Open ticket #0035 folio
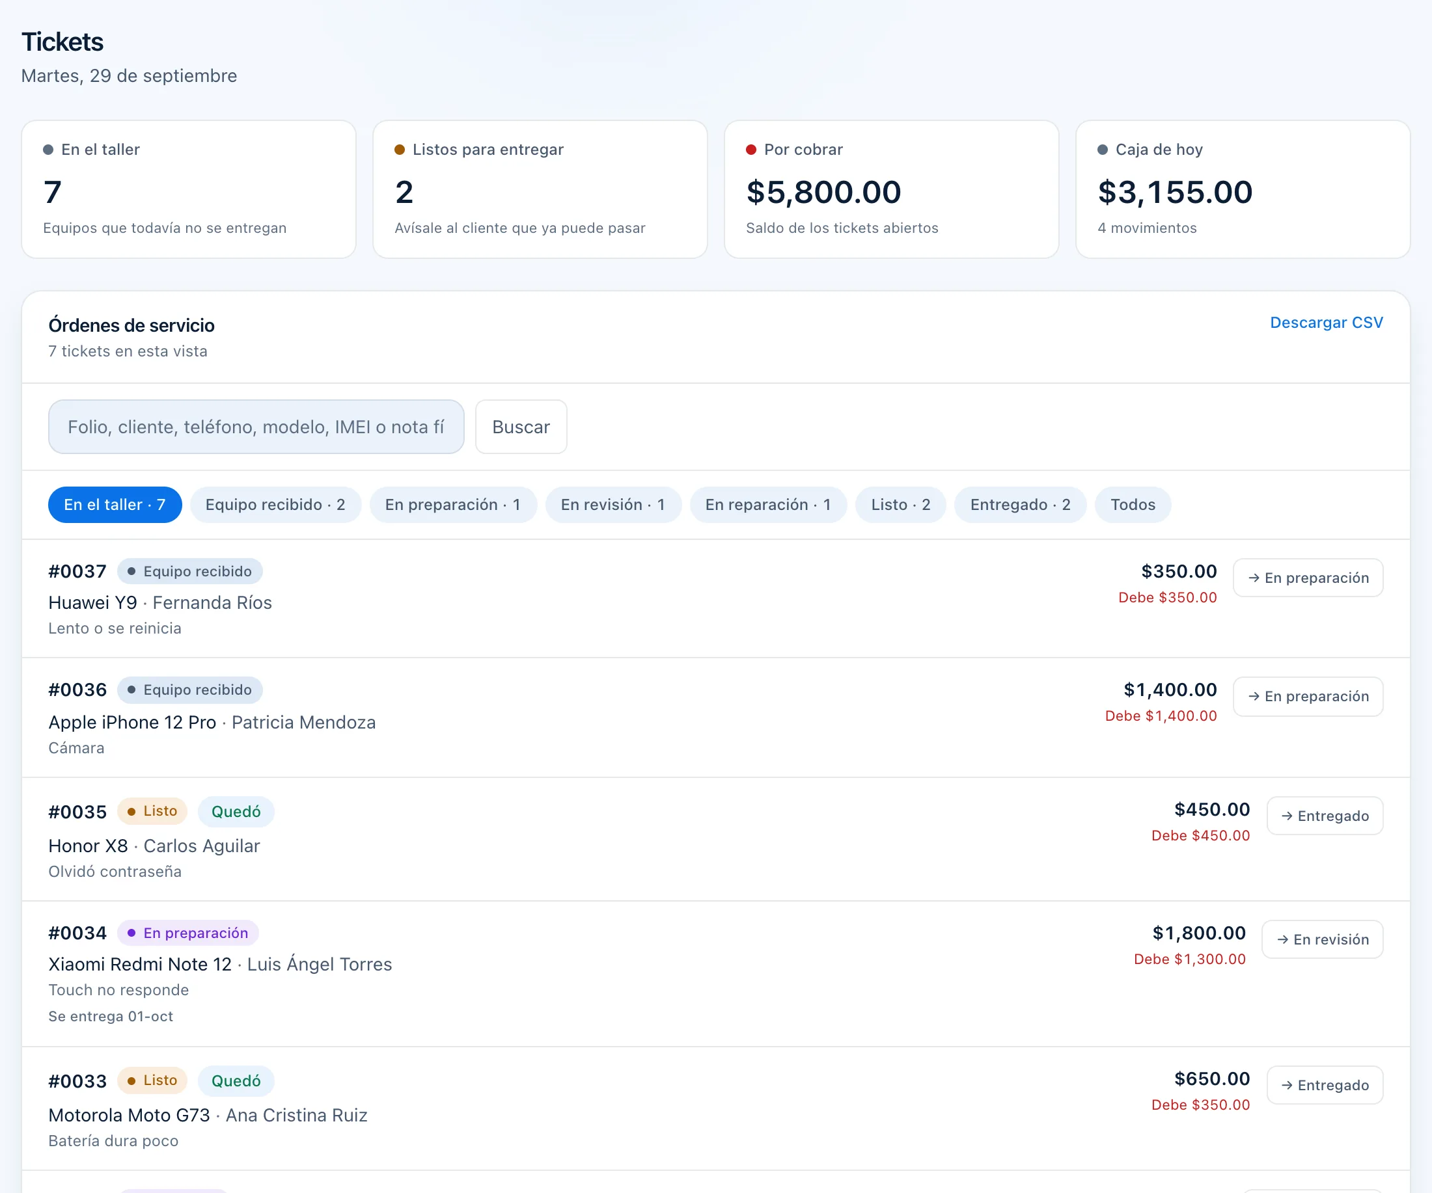1432x1193 pixels. [77, 811]
